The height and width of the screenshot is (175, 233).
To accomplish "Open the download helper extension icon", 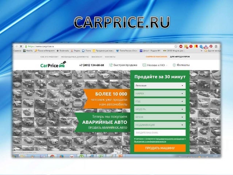I will point(206,47).
